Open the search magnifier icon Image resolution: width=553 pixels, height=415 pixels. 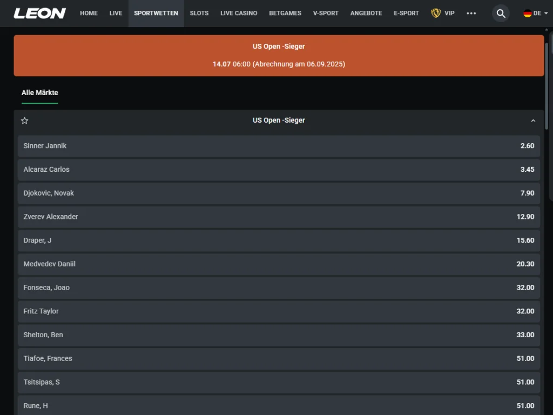tap(501, 13)
